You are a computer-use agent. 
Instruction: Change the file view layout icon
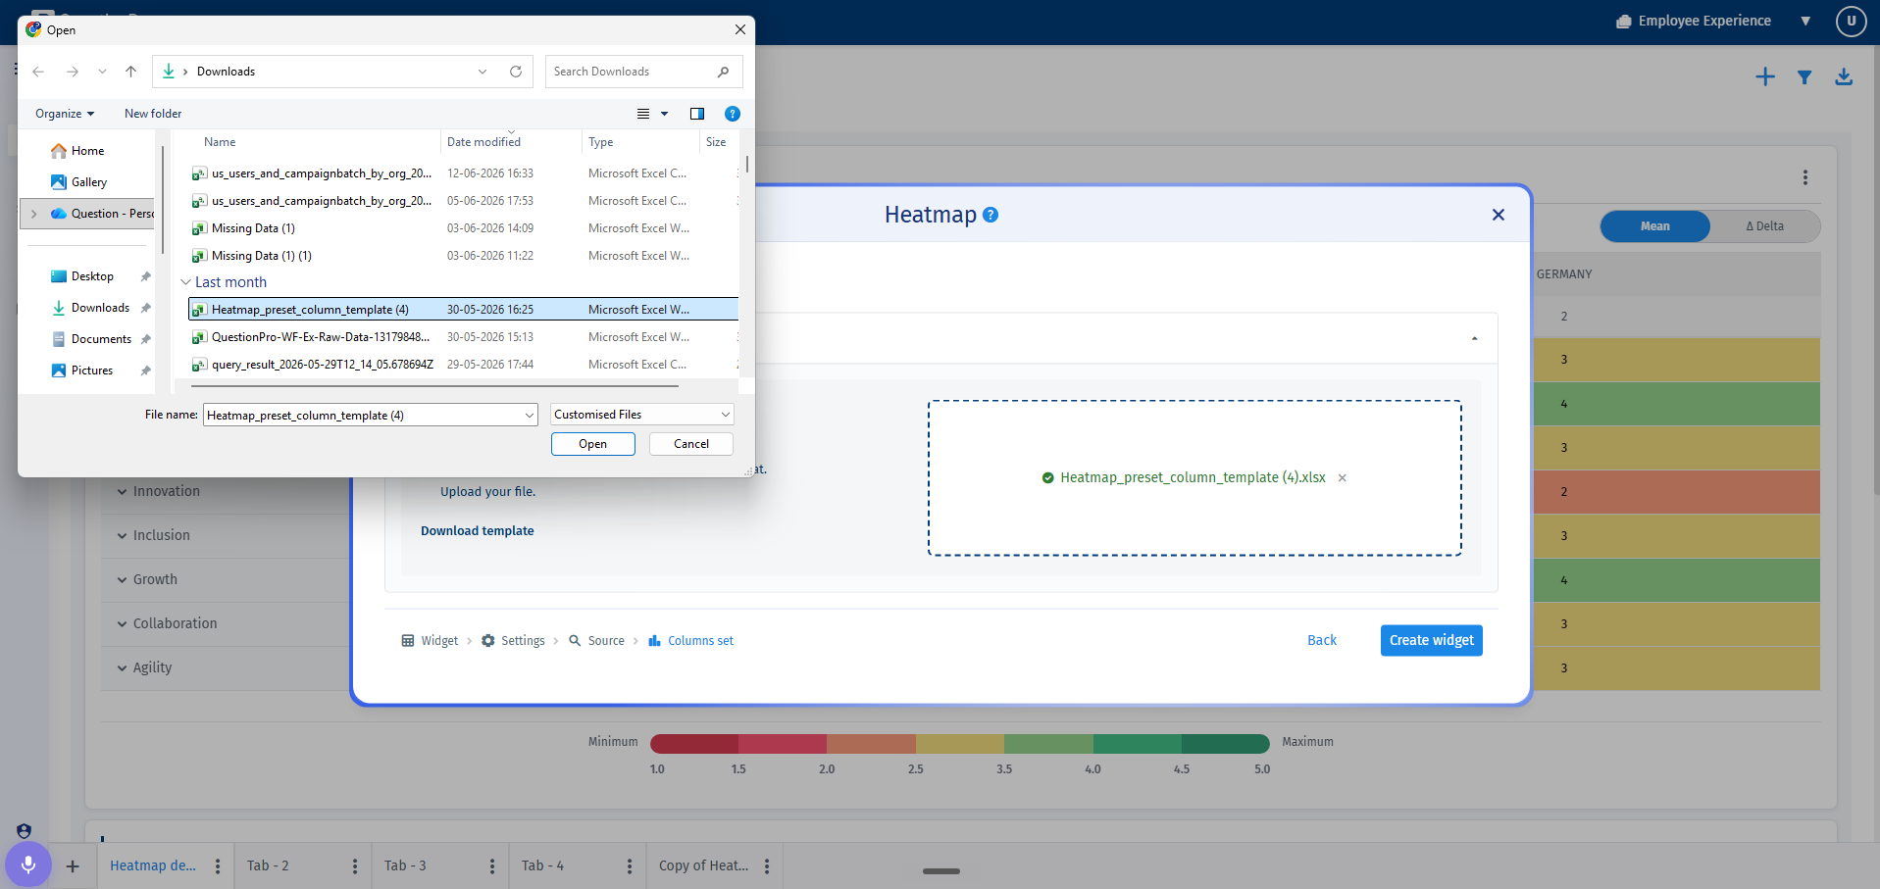(x=643, y=114)
